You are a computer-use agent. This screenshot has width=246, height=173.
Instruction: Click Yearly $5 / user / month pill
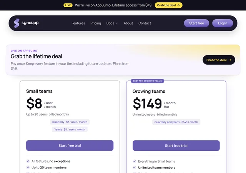(70, 130)
